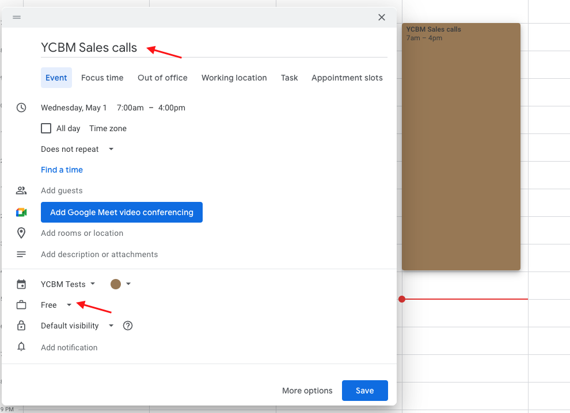Click the red current time marker dot
Image resolution: width=570 pixels, height=413 pixels.
tap(402, 299)
